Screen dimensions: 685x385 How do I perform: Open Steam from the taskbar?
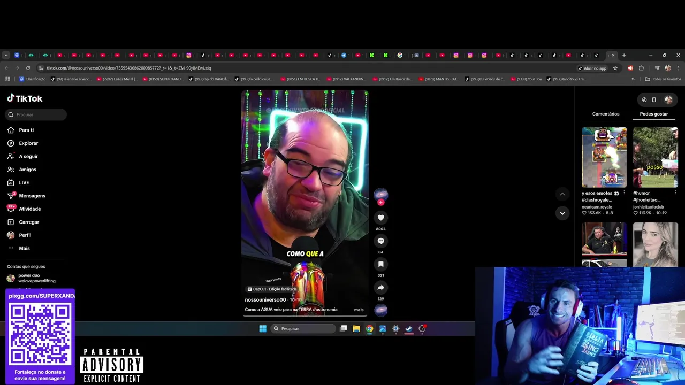tap(409, 329)
